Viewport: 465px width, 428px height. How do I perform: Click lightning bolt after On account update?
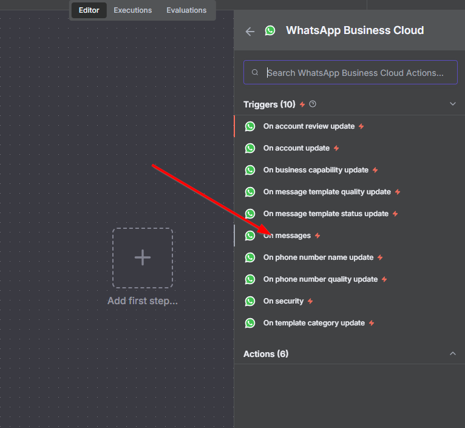(336, 148)
